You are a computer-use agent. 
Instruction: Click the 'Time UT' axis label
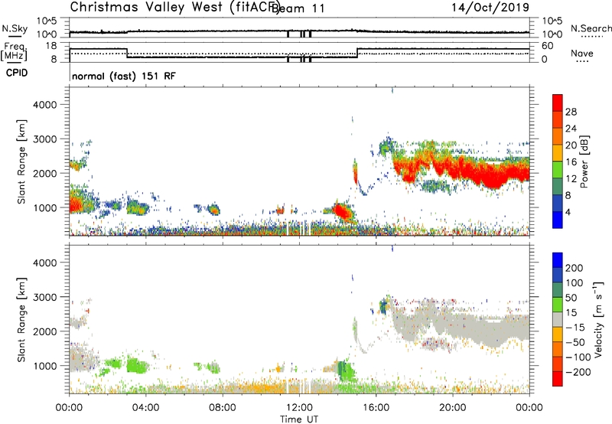[x=299, y=419]
